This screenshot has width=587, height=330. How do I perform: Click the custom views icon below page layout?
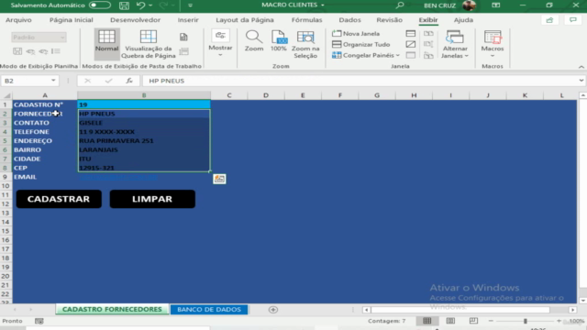183,51
